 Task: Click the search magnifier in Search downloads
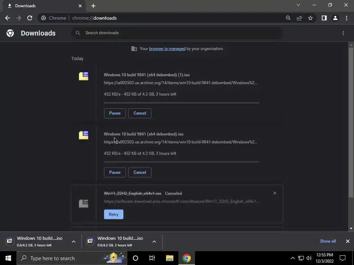click(78, 33)
